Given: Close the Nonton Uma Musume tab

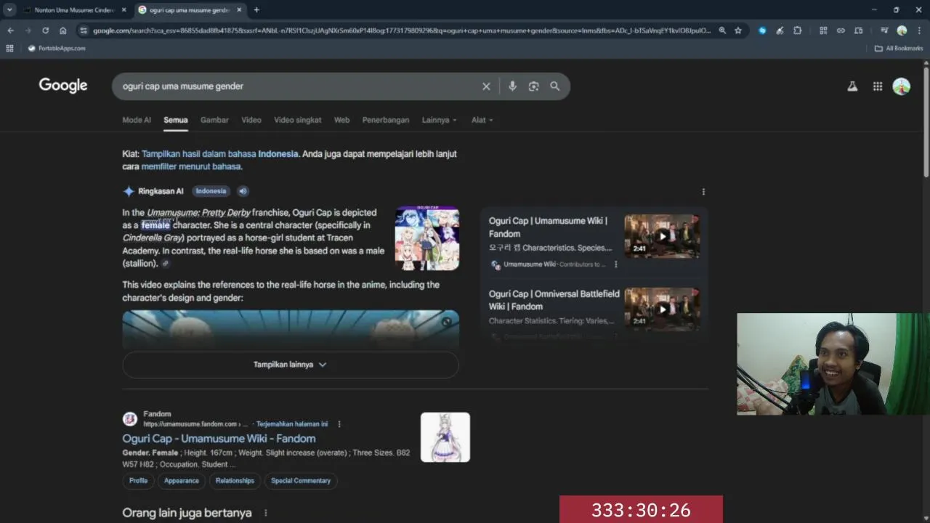Looking at the screenshot, I should click(x=124, y=10).
